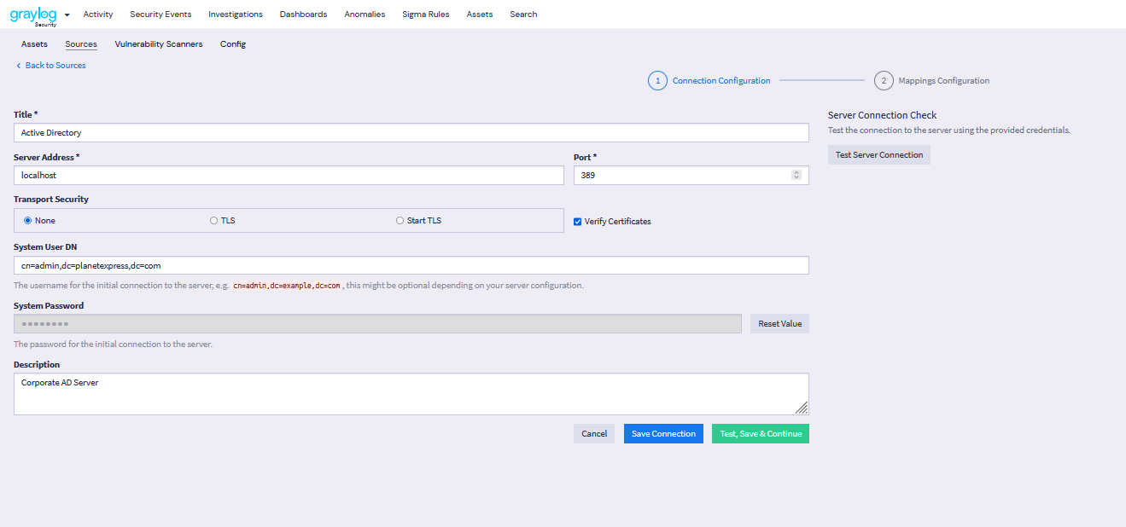Open the Security Events menu
Screen dimensions: 1126x527
tap(160, 14)
